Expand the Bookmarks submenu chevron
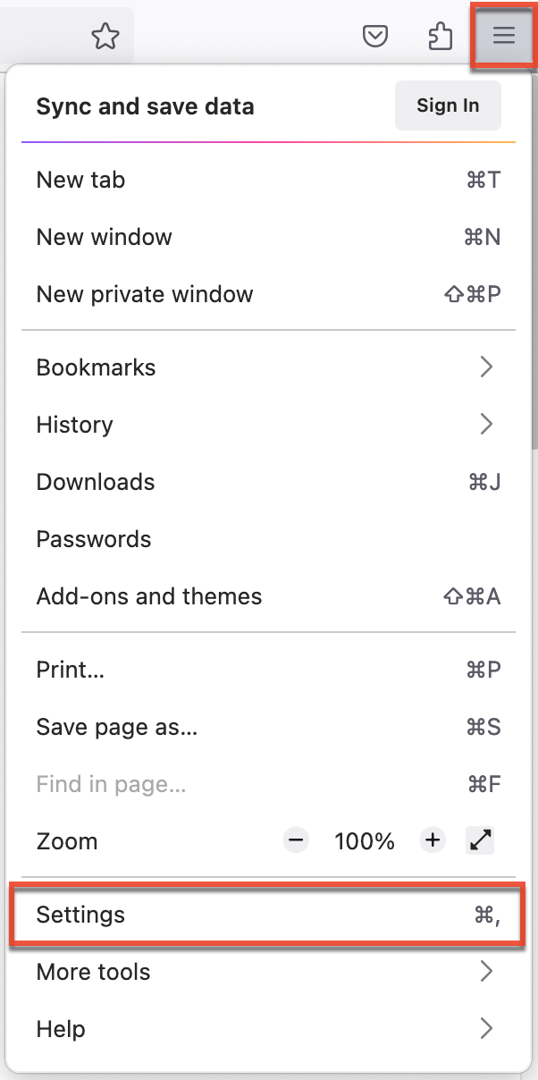The height and width of the screenshot is (1080, 538). point(486,367)
